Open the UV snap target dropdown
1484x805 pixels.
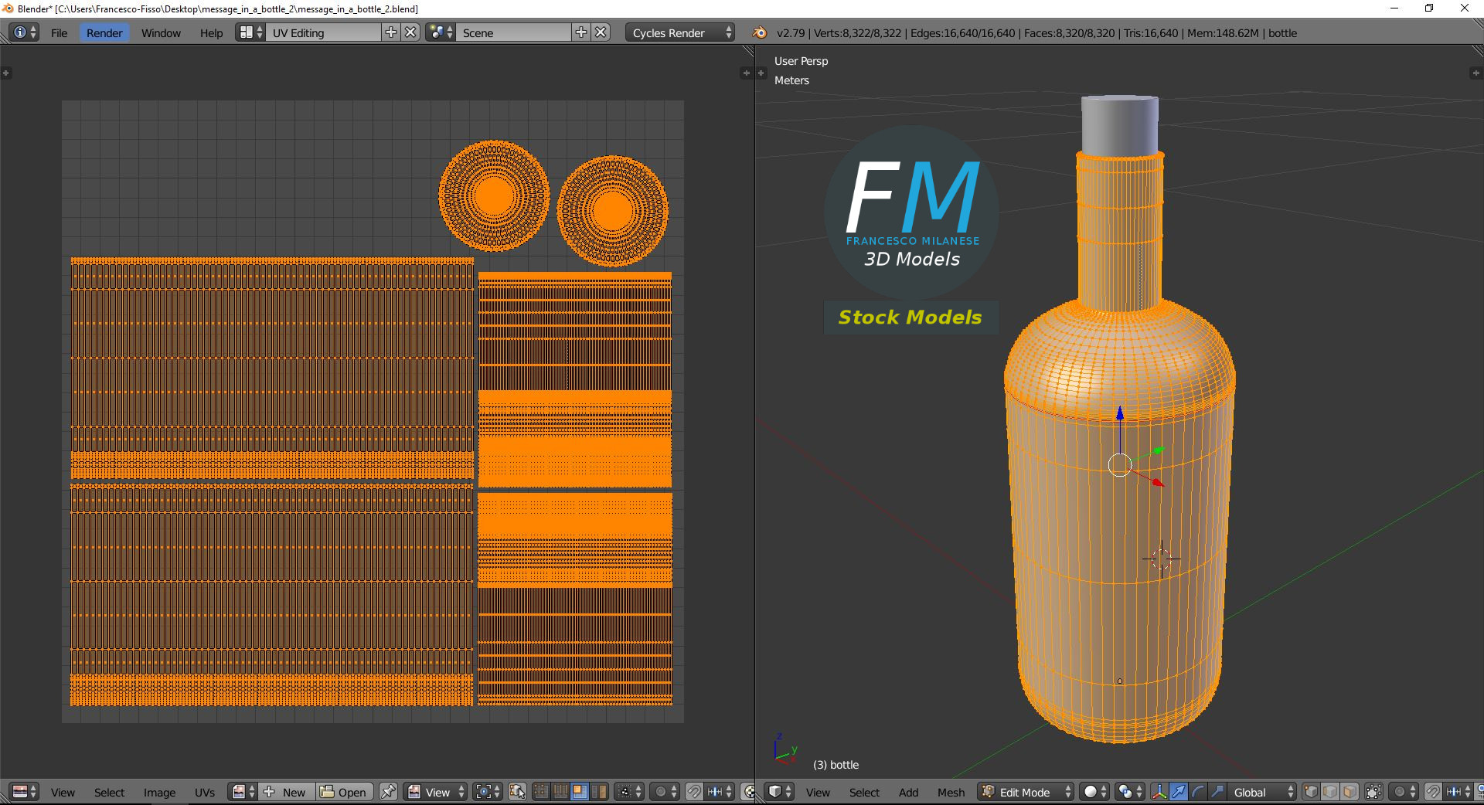point(720,792)
